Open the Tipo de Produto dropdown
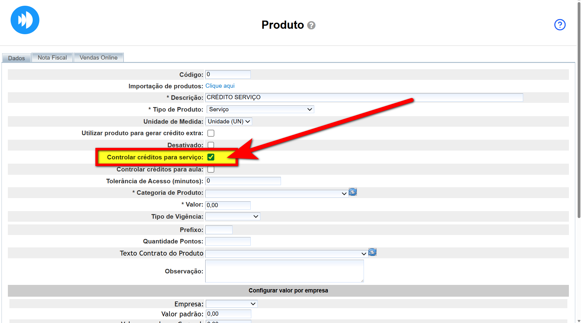Image resolution: width=581 pixels, height=323 pixels. 260,109
